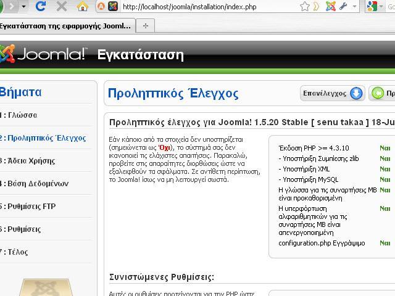395x296 pixels.
Task: Open the search engine chooser arrow
Action: (x=381, y=7)
